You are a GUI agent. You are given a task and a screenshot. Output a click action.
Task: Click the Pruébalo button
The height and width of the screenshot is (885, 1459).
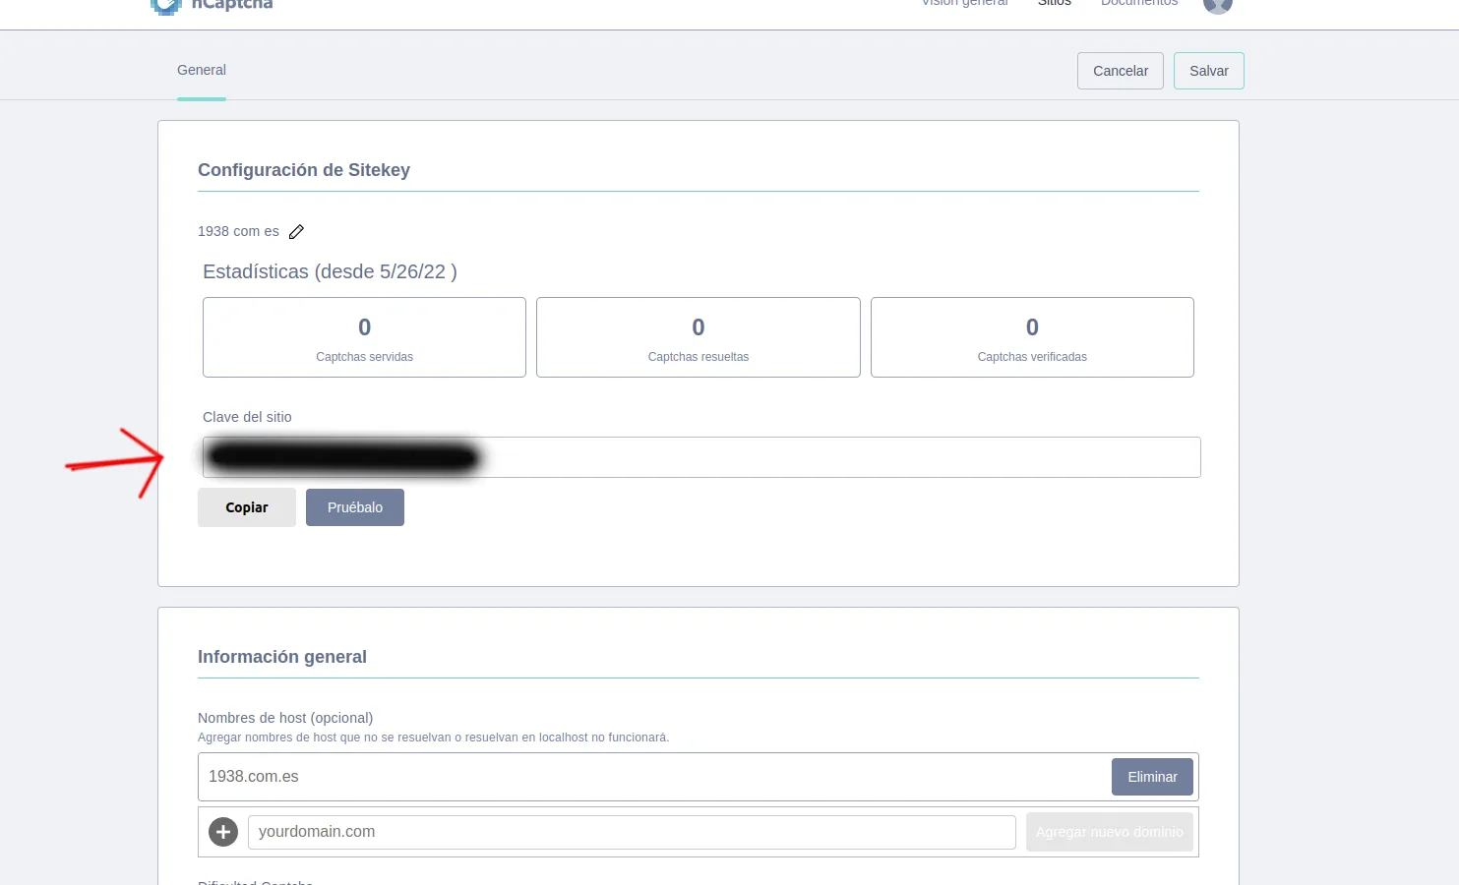pyautogui.click(x=355, y=507)
